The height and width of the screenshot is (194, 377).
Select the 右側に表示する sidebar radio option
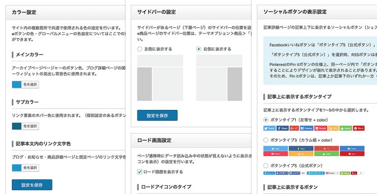pos(199,49)
